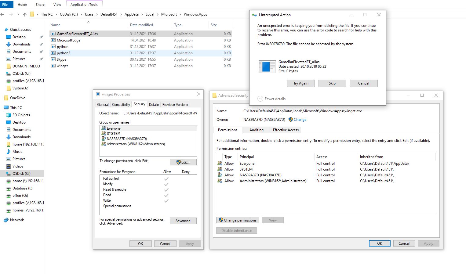Click the Everyone group icon in winget Properties
The image size is (466, 274).
pos(104,128)
